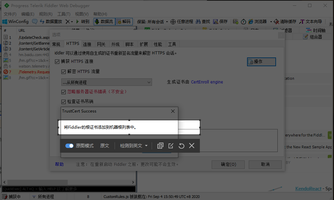Screen dimensions: 334x200
Task: Open the Keep: 所有会话 dropdown
Action: click(x=153, y=22)
